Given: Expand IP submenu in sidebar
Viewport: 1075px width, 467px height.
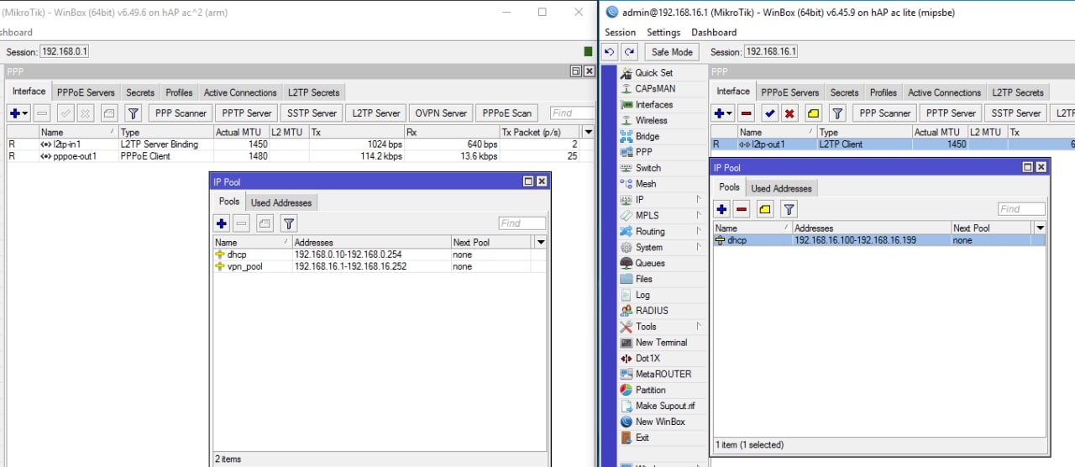Looking at the screenshot, I should tap(699, 200).
